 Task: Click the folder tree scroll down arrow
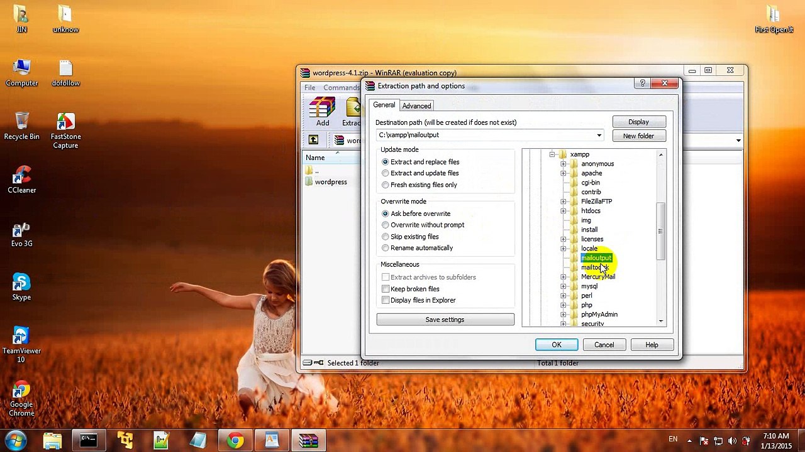tap(660, 321)
